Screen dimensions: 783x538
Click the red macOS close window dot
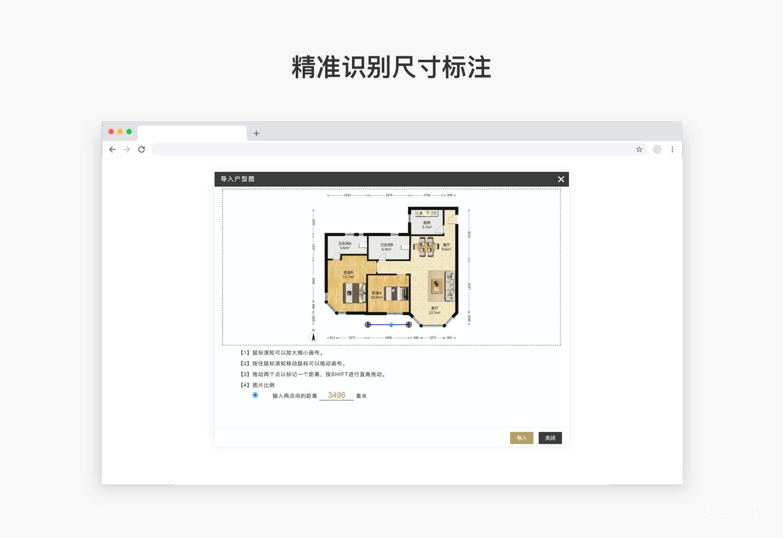point(111,132)
